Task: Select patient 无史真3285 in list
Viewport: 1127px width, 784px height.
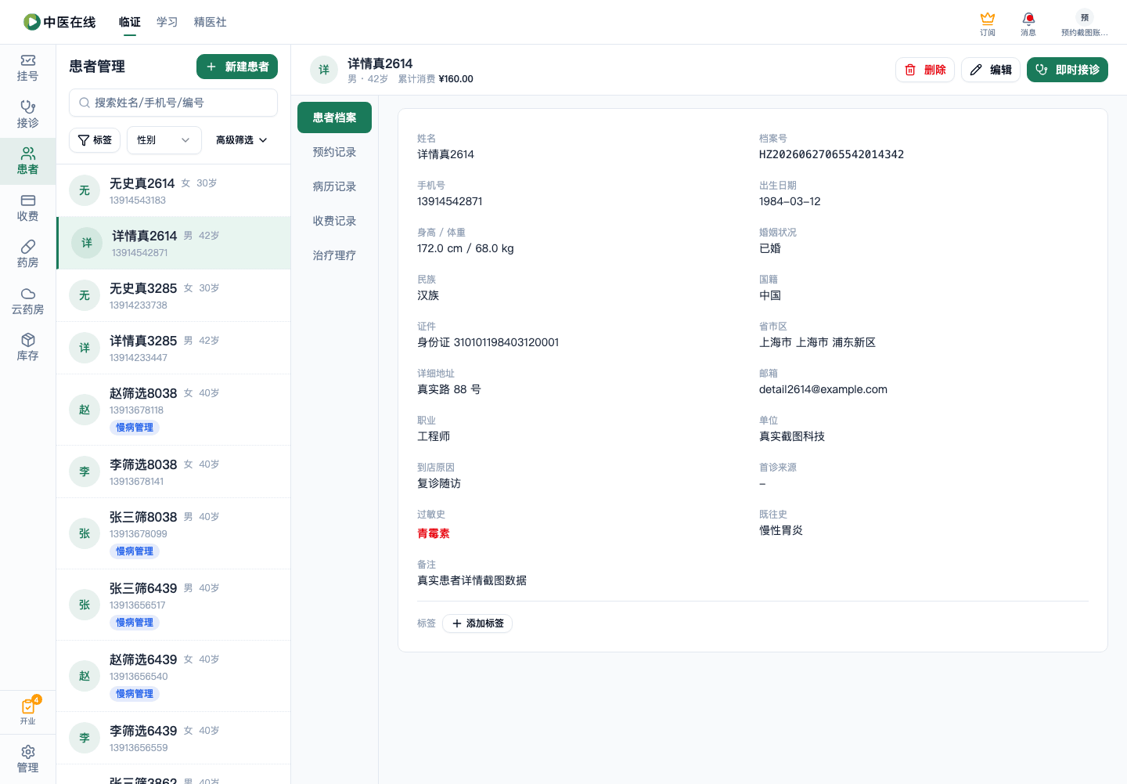Action: pyautogui.click(x=174, y=295)
